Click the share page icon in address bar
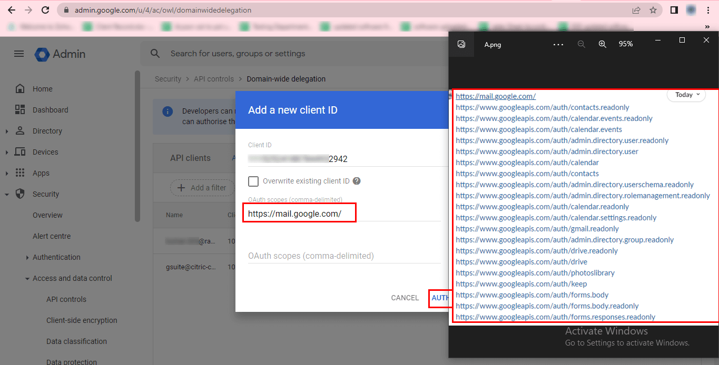719x365 pixels. point(636,10)
